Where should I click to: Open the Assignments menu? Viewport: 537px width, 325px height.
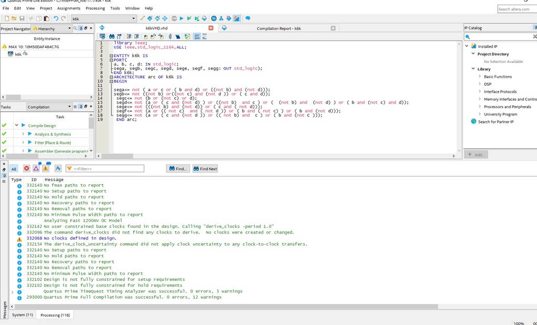click(x=69, y=8)
